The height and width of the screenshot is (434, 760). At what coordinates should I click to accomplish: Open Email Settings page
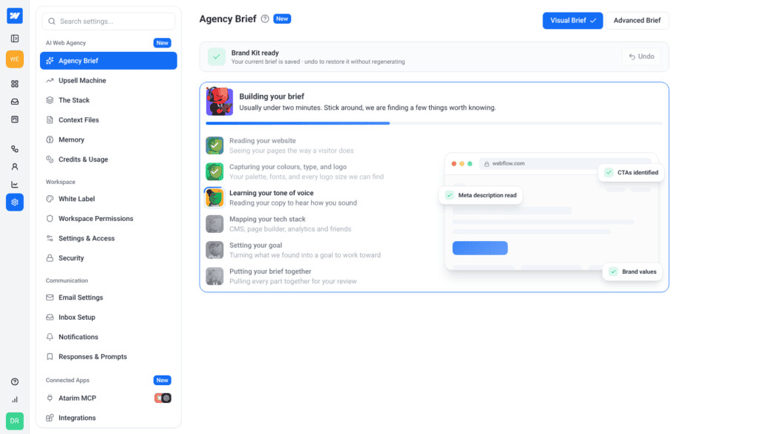pyautogui.click(x=108, y=297)
